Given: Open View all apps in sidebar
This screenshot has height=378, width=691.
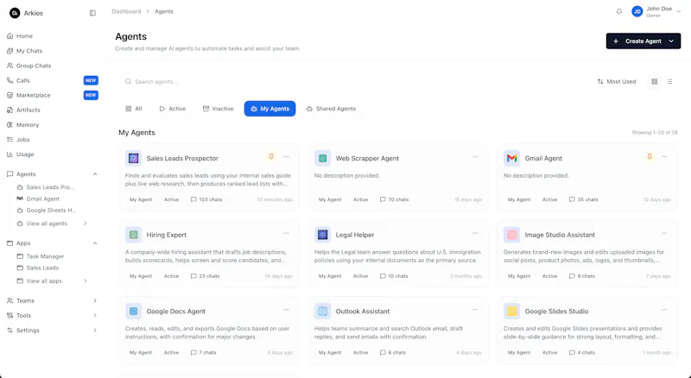Looking at the screenshot, I should (x=52, y=280).
